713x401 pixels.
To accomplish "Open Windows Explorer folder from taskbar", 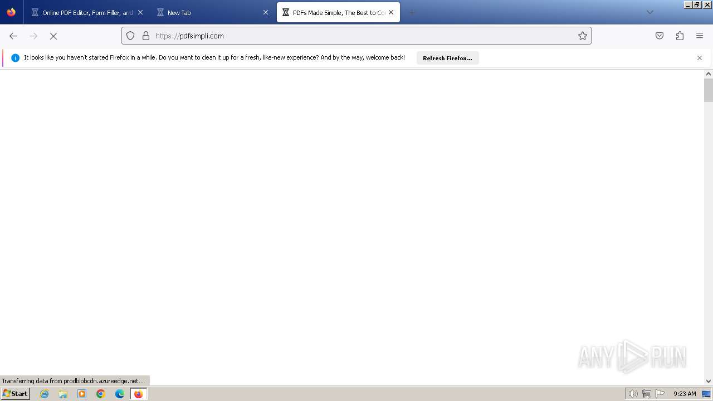I will pyautogui.click(x=63, y=394).
